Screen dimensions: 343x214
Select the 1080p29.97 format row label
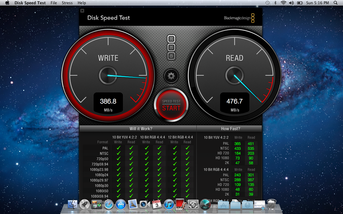[99, 180]
